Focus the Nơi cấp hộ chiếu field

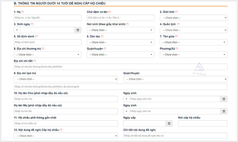[202, 123]
